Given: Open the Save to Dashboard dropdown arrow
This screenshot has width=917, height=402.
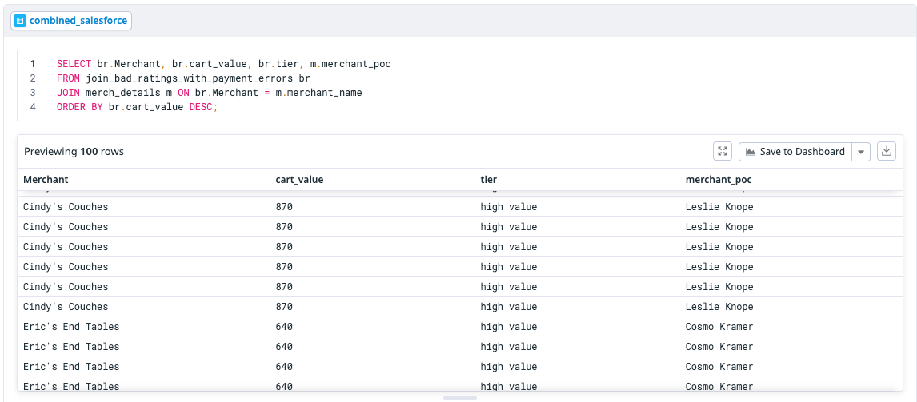Looking at the screenshot, I should point(861,152).
